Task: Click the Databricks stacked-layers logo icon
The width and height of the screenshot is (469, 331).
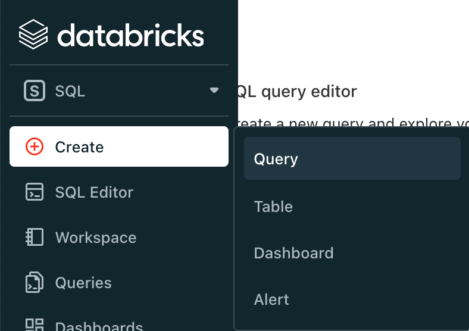Action: click(x=33, y=35)
